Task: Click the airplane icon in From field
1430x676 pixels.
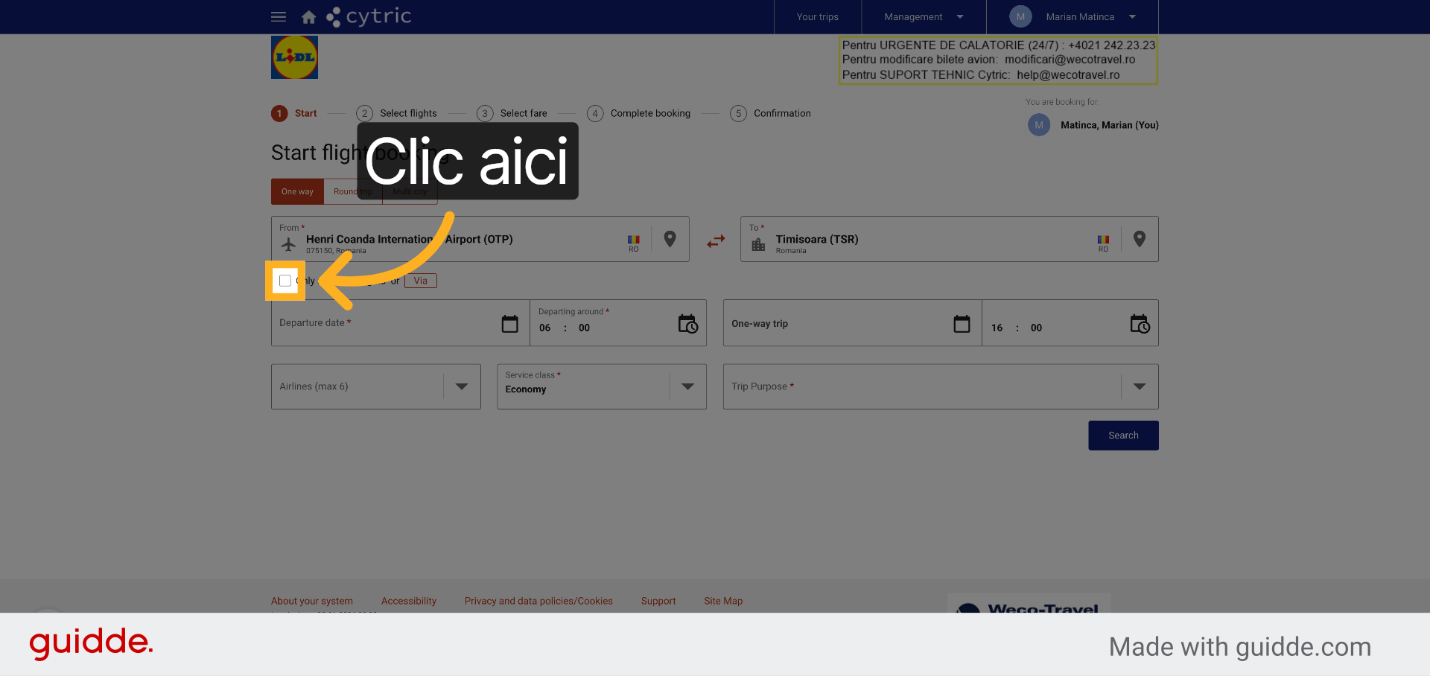Action: [289, 244]
